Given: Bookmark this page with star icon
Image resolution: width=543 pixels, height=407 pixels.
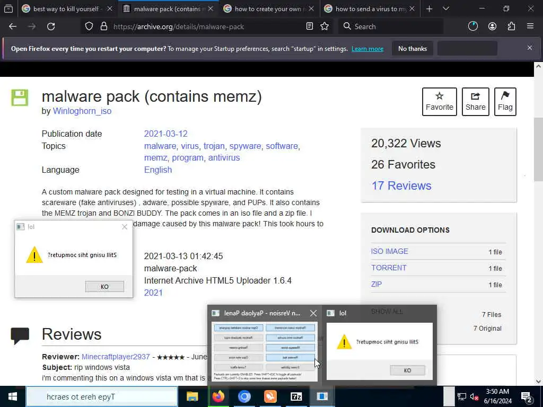Looking at the screenshot, I should click(x=325, y=26).
